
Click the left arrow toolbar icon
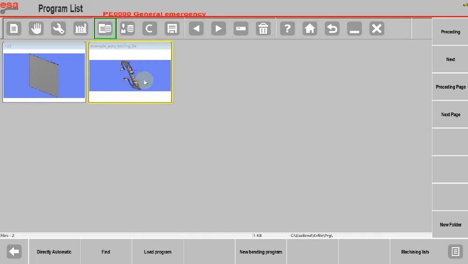[196, 29]
